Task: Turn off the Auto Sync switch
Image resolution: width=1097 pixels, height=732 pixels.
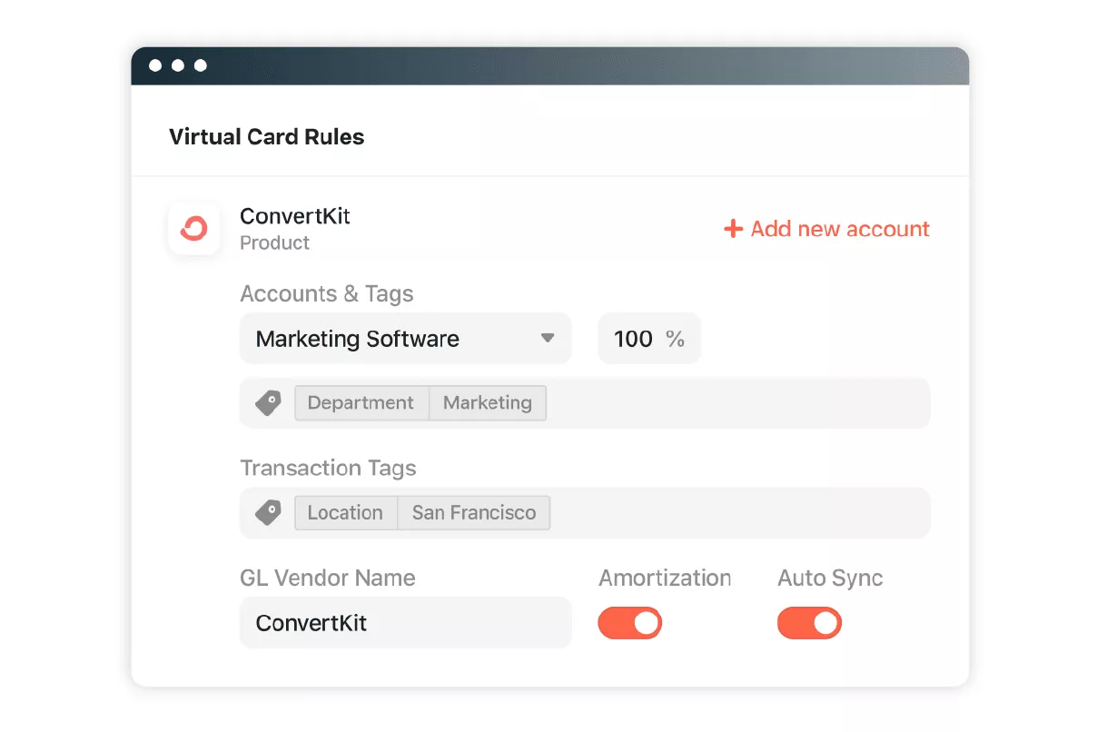Action: point(809,623)
